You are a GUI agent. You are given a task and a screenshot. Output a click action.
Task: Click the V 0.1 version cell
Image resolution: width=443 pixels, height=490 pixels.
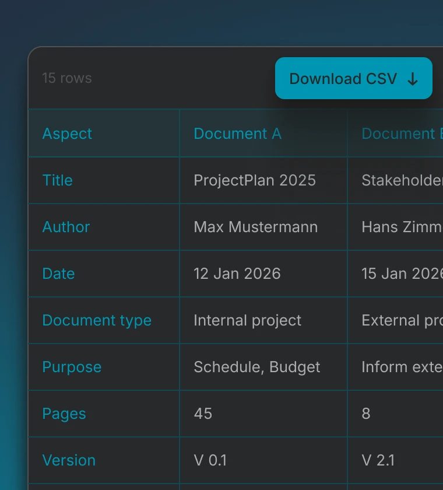coord(210,460)
